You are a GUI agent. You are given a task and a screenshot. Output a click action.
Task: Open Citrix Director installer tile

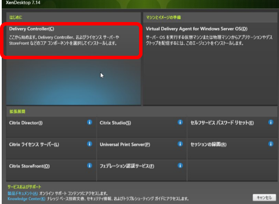pyautogui.click(x=51, y=127)
